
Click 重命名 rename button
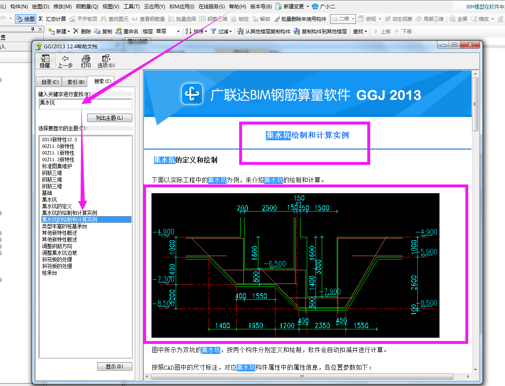[x=127, y=31]
